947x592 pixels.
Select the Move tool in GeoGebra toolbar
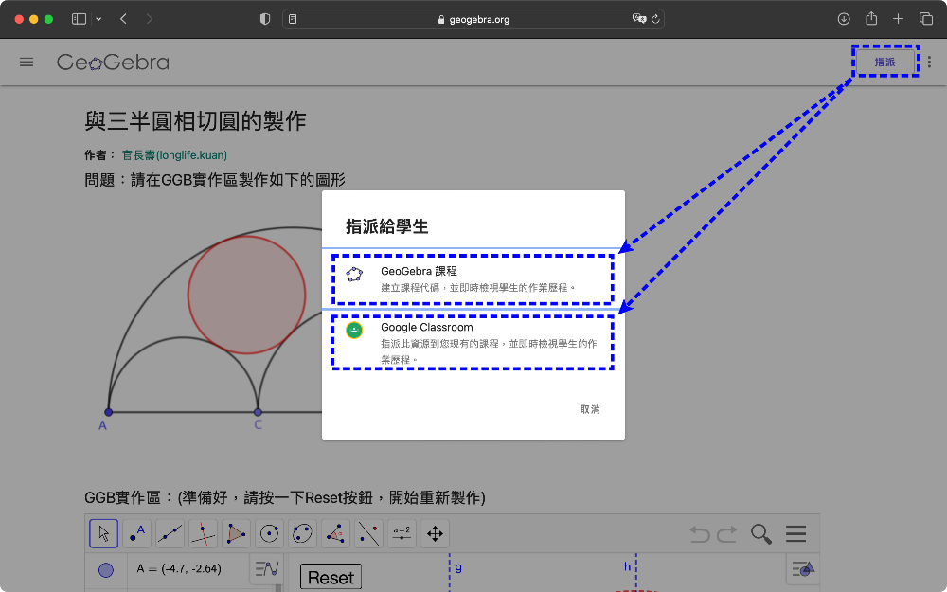pos(103,533)
